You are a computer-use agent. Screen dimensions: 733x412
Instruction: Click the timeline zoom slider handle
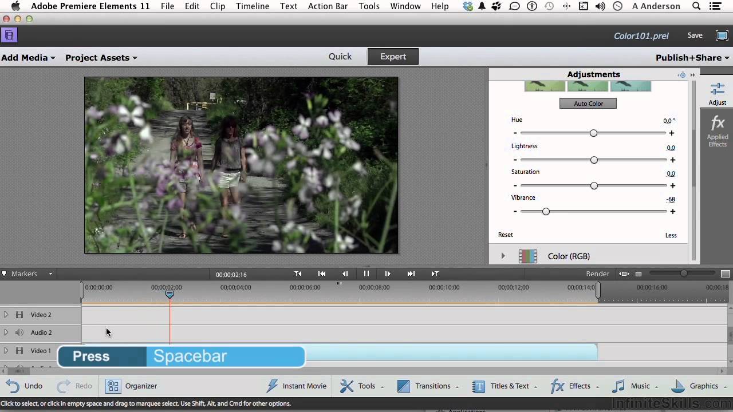click(x=684, y=274)
